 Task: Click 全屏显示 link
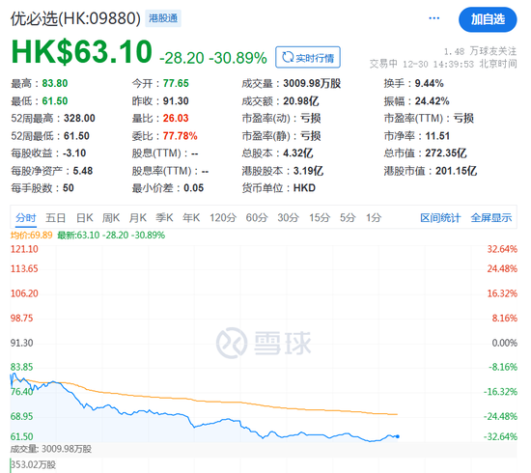(491, 218)
